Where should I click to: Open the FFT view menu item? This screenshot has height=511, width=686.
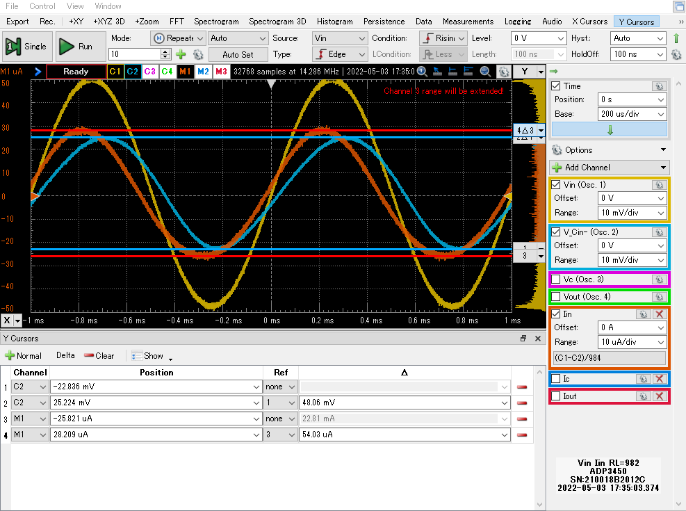[x=177, y=22]
